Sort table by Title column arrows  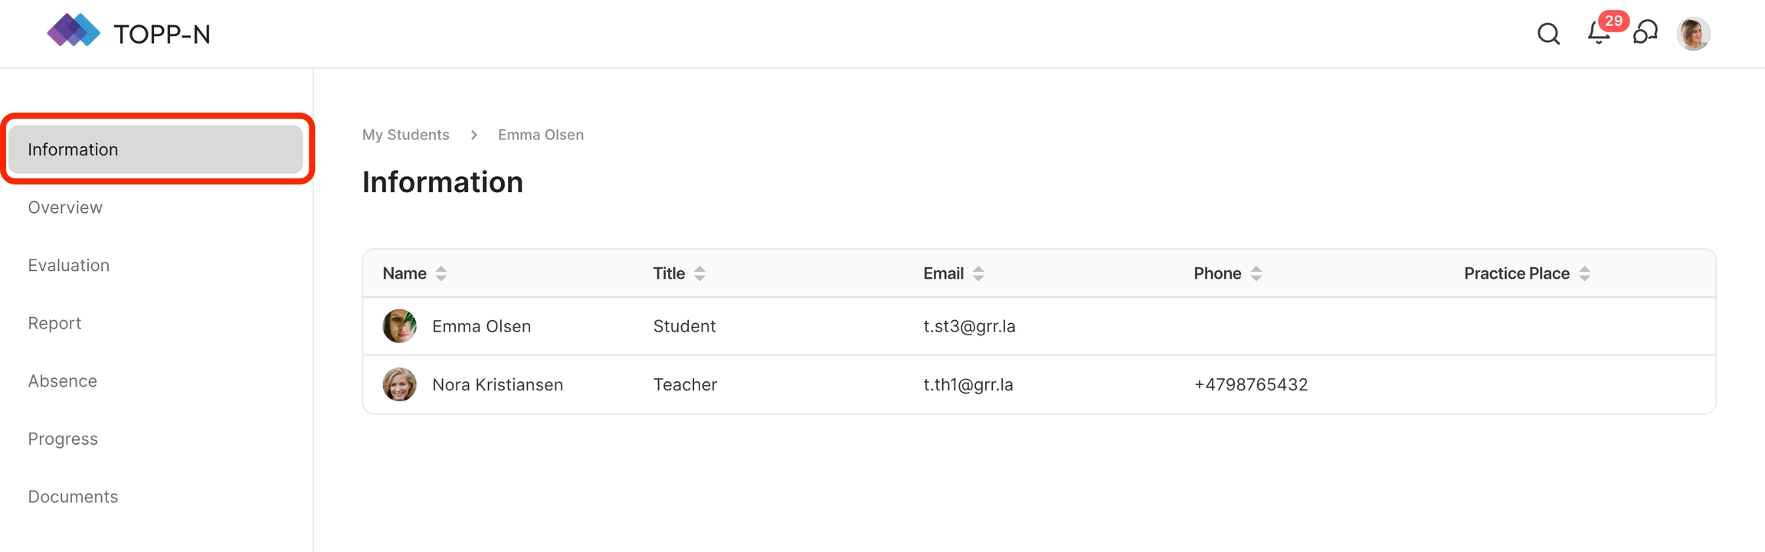[699, 273]
